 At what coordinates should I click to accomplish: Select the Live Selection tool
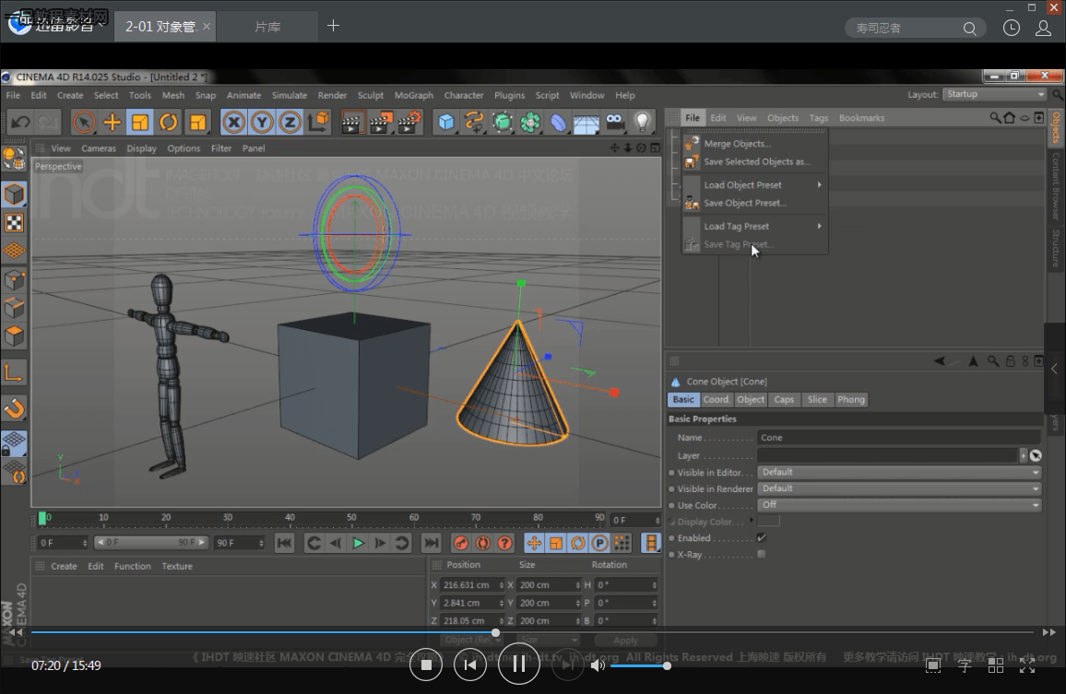pyautogui.click(x=84, y=123)
